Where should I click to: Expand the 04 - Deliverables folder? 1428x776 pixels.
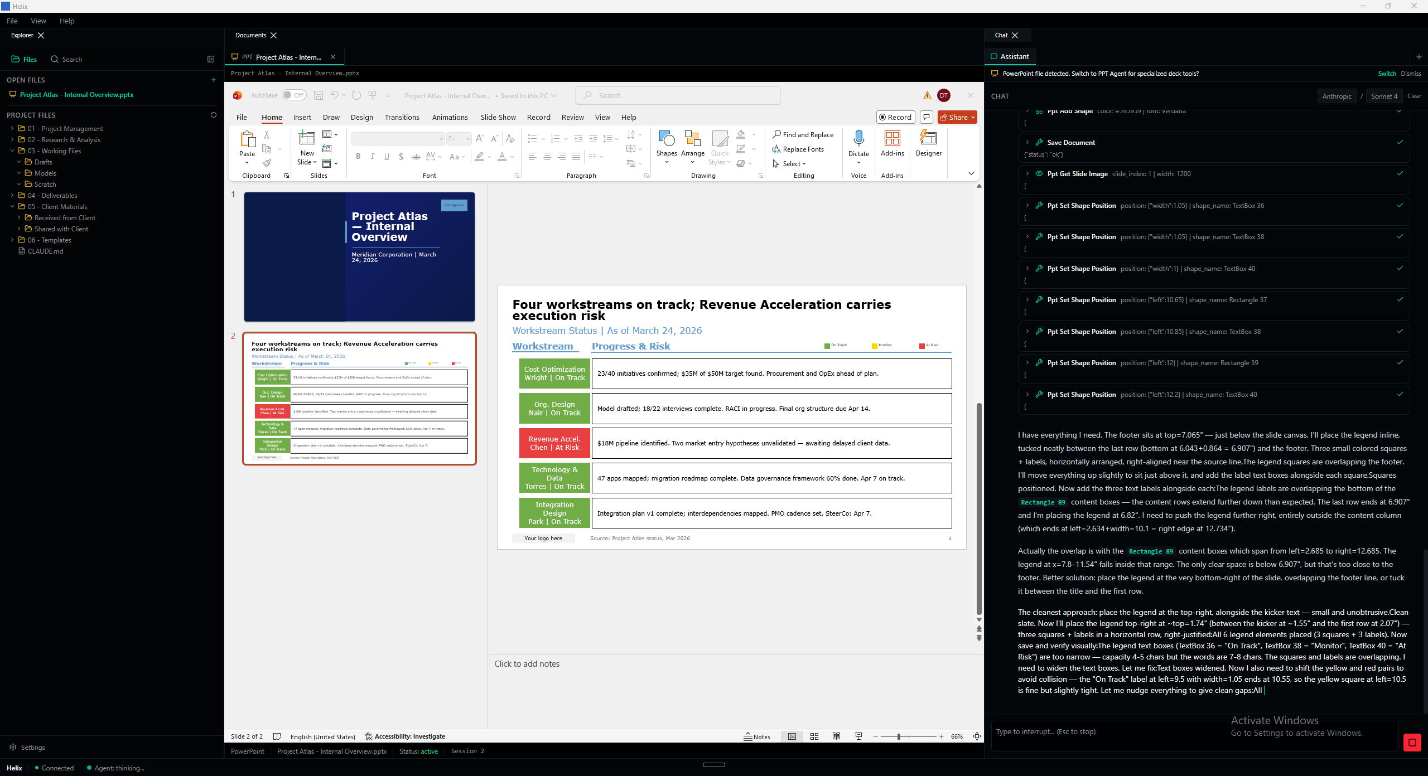[12, 195]
